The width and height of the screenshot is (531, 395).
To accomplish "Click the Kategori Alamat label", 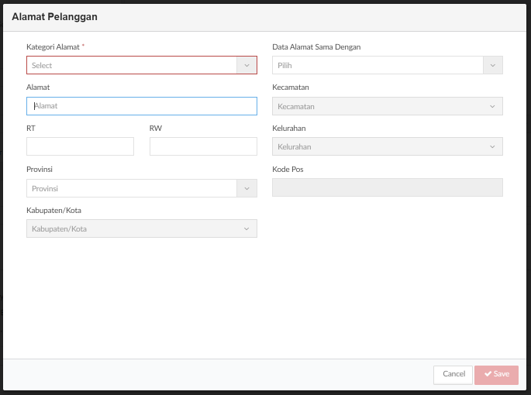I will pyautogui.click(x=53, y=47).
